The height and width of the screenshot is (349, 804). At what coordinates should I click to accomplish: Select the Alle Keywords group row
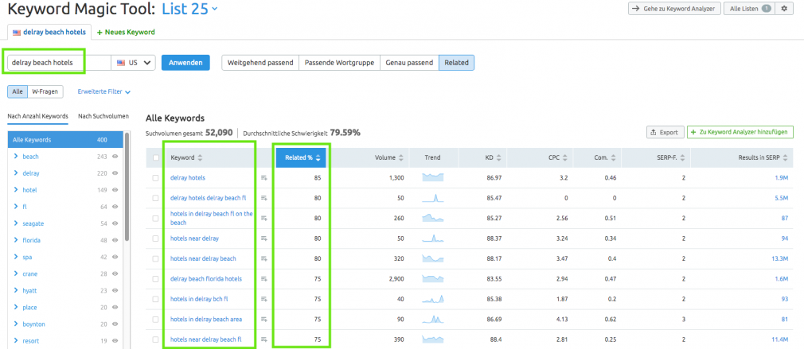tap(65, 140)
